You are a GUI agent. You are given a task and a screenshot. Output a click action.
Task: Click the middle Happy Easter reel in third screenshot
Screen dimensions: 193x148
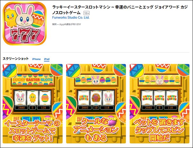click(x=159, y=98)
